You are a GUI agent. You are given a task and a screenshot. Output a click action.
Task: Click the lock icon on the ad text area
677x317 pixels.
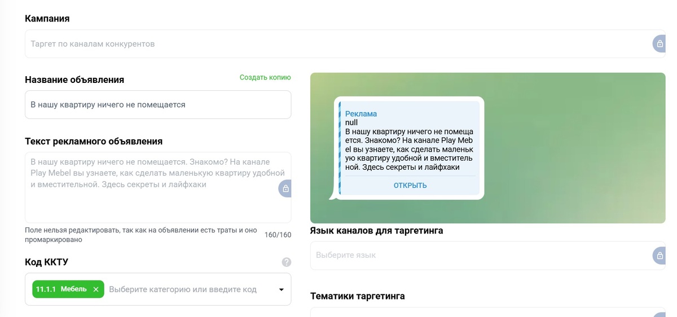click(x=285, y=188)
